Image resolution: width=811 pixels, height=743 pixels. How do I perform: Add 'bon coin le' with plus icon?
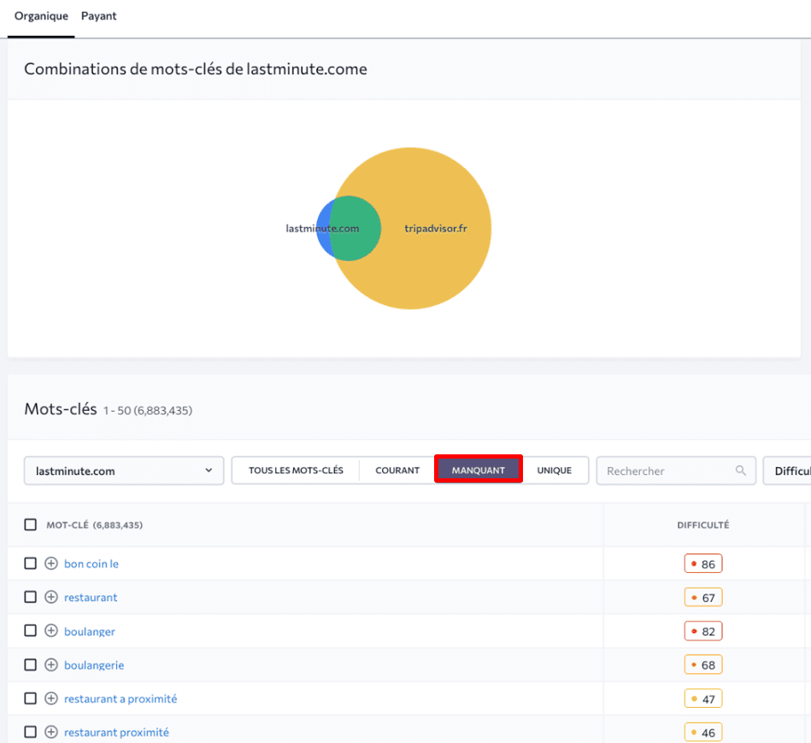coord(50,563)
